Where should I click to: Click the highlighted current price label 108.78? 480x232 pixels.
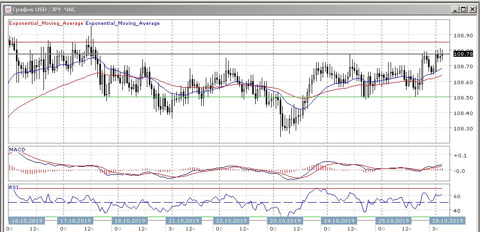click(x=463, y=54)
